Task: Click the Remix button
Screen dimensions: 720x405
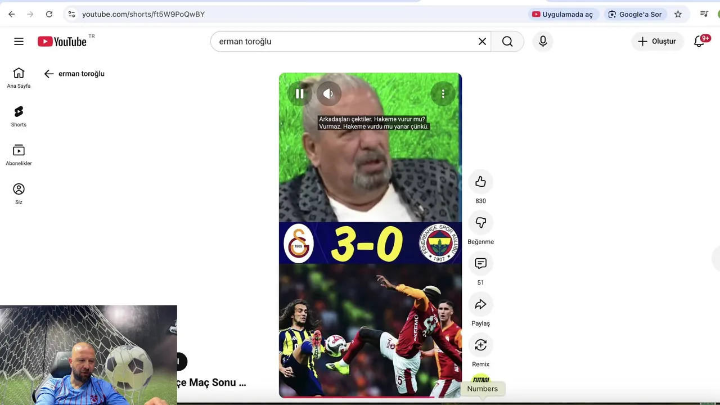Action: pos(480,345)
